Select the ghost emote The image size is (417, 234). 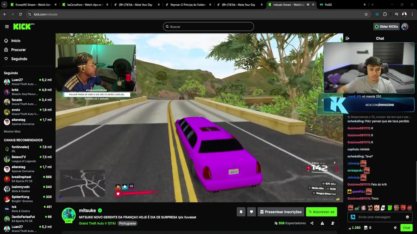[383, 208]
